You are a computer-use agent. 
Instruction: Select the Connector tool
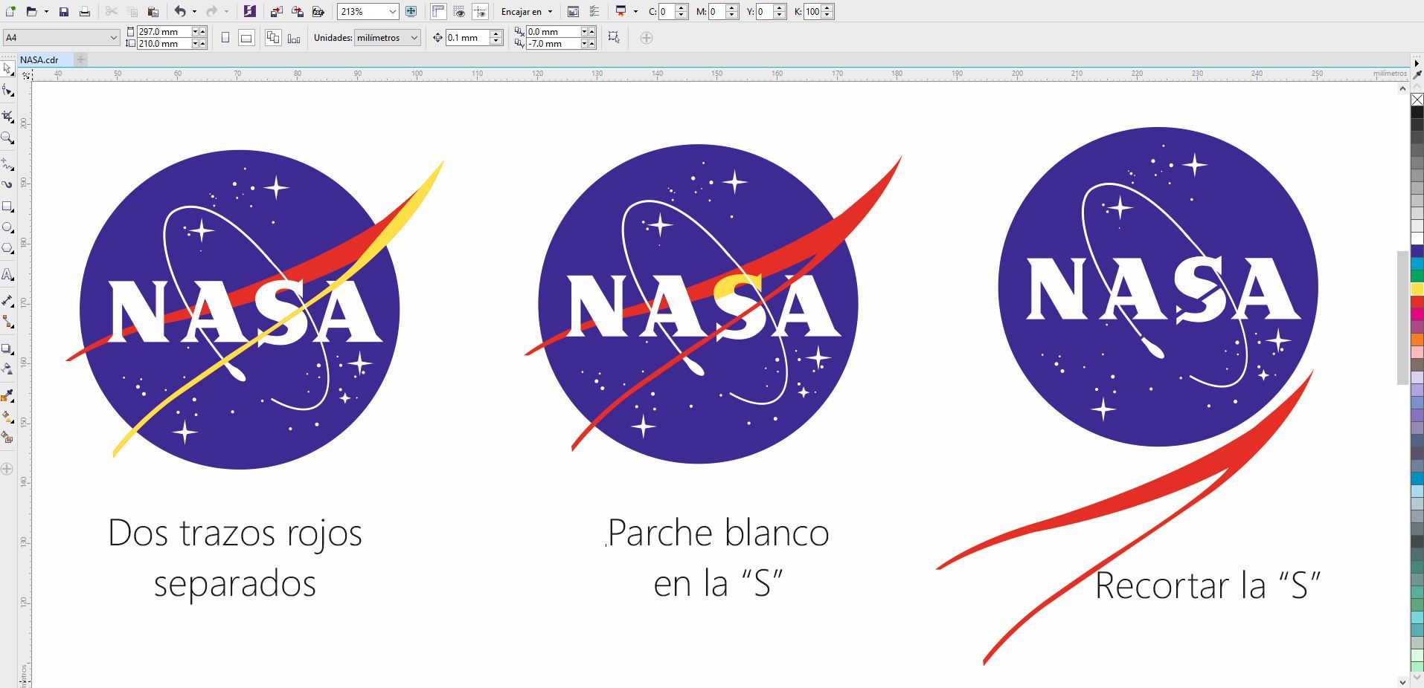point(7,322)
